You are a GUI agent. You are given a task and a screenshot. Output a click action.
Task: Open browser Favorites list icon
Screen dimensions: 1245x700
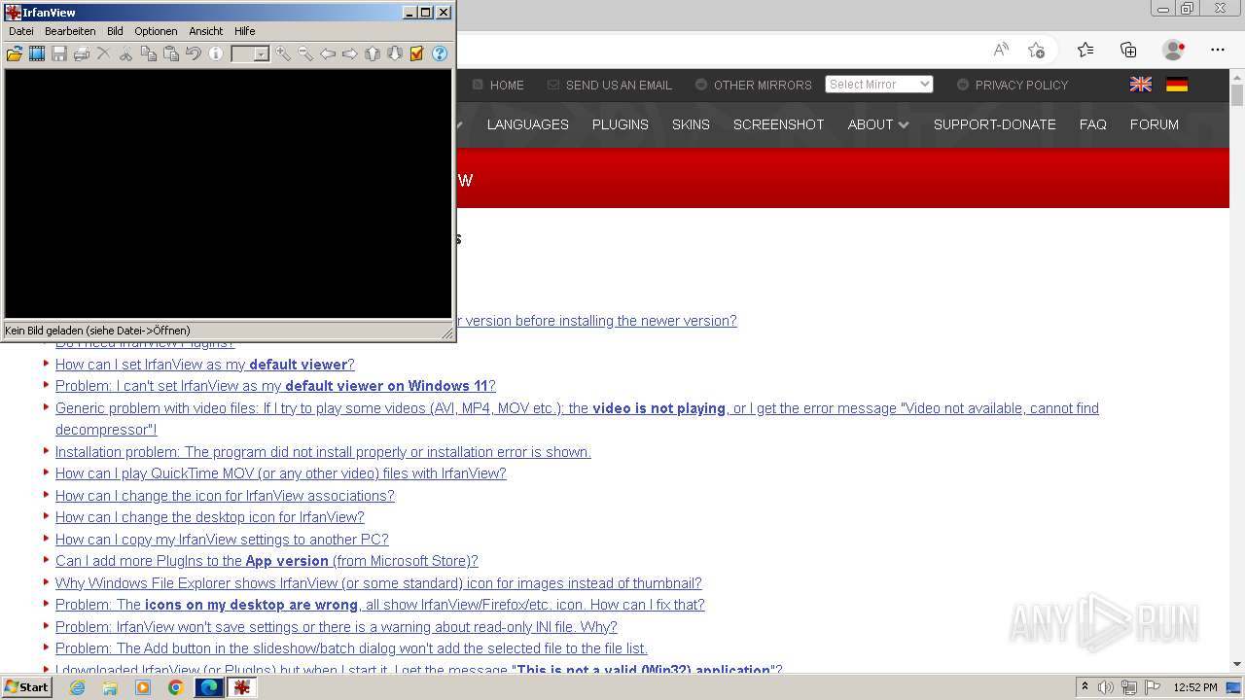click(x=1085, y=50)
